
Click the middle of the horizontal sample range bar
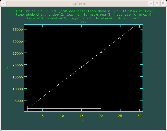[x=64, y=109]
